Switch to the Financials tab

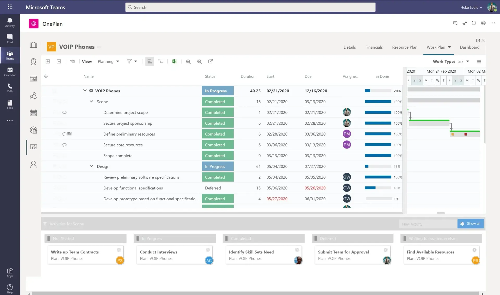(x=374, y=47)
